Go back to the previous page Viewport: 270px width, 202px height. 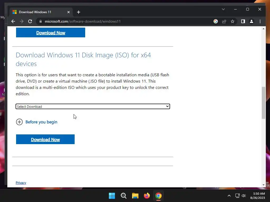point(13,21)
